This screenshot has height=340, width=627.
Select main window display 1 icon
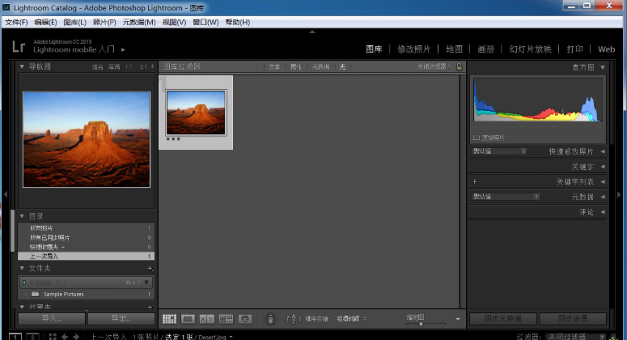click(15, 337)
